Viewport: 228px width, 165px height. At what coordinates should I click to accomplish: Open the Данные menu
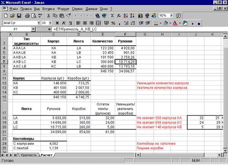(x=92, y=9)
